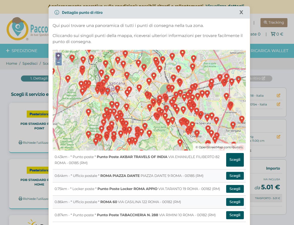Choose Punto Poste Locker ROMA APPIO

[x=235, y=189]
